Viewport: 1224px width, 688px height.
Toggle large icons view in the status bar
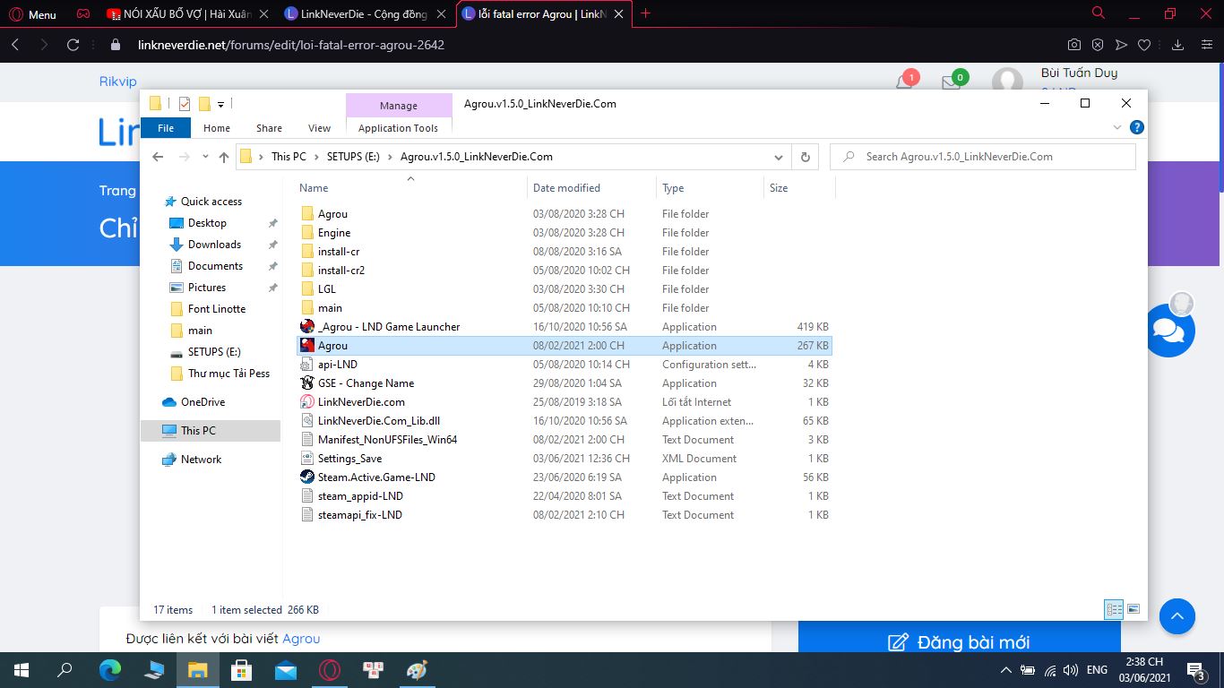(1133, 608)
